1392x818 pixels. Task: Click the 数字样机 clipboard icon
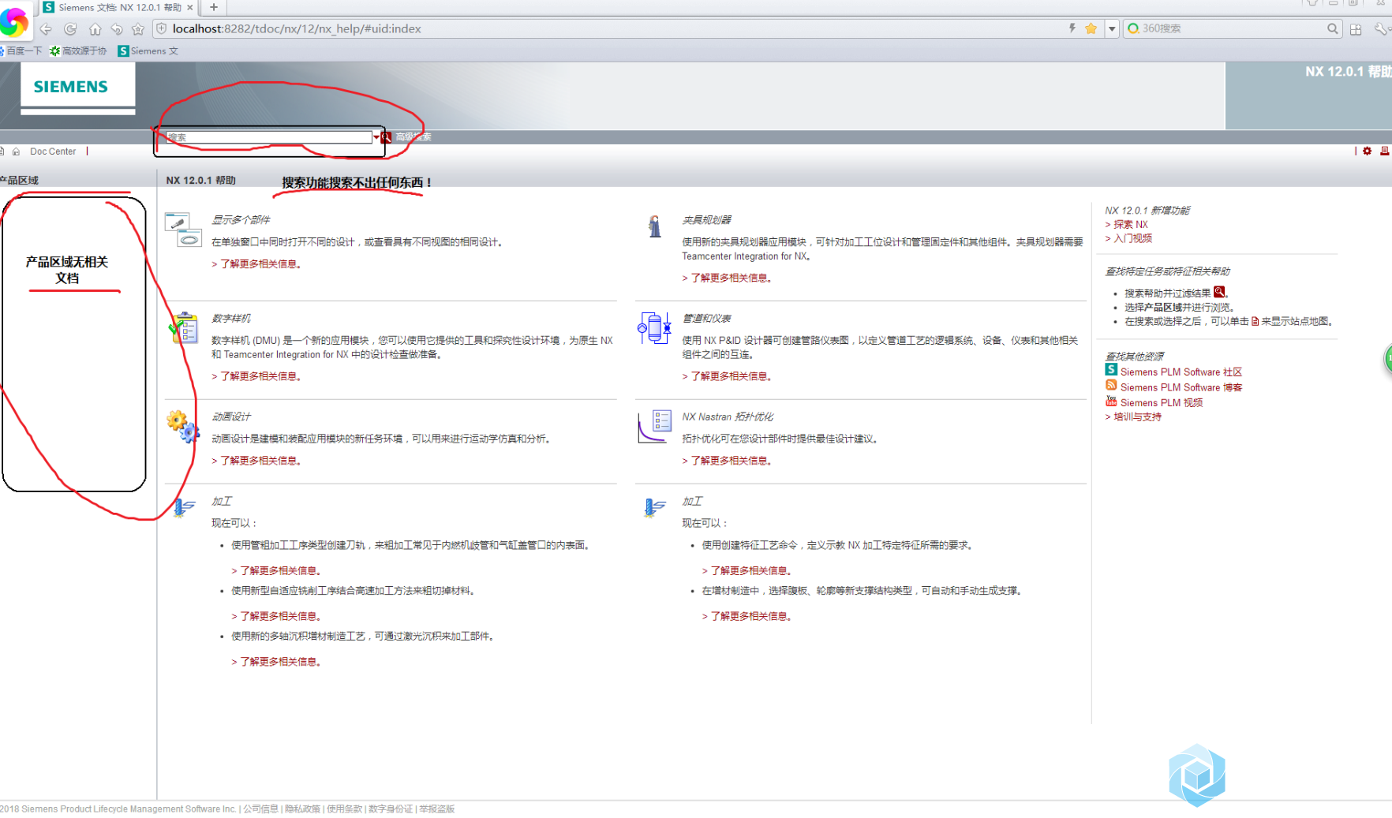[184, 327]
